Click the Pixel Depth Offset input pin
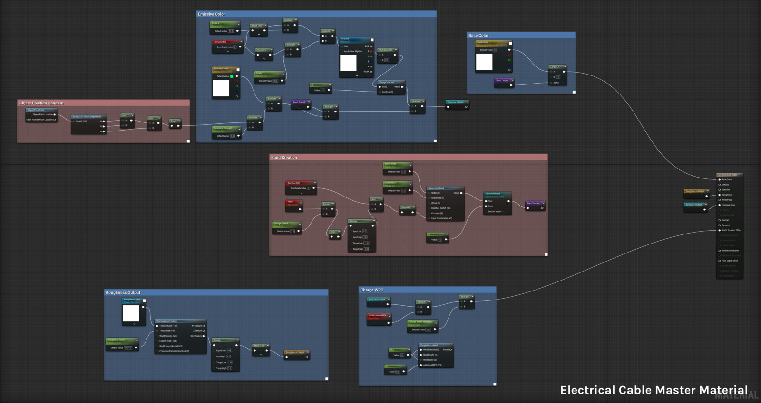This screenshot has height=403, width=761. [720, 261]
